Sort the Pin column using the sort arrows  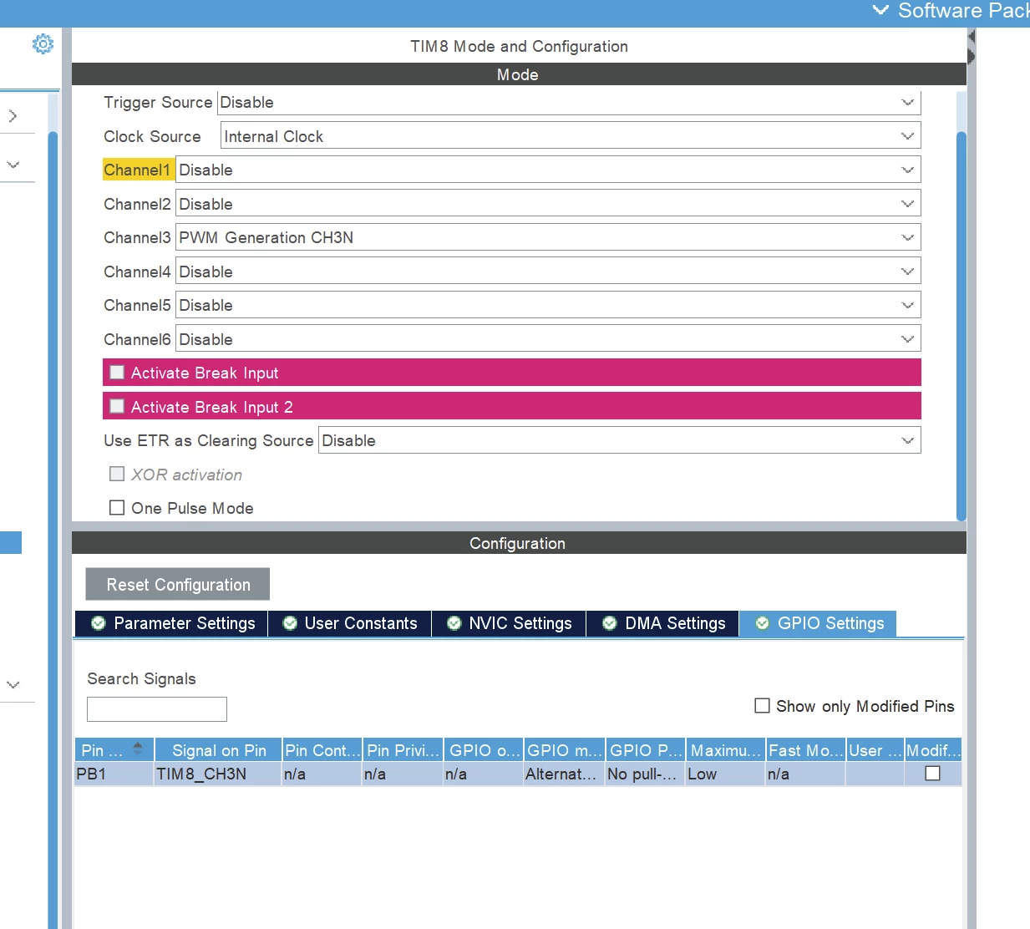[138, 749]
